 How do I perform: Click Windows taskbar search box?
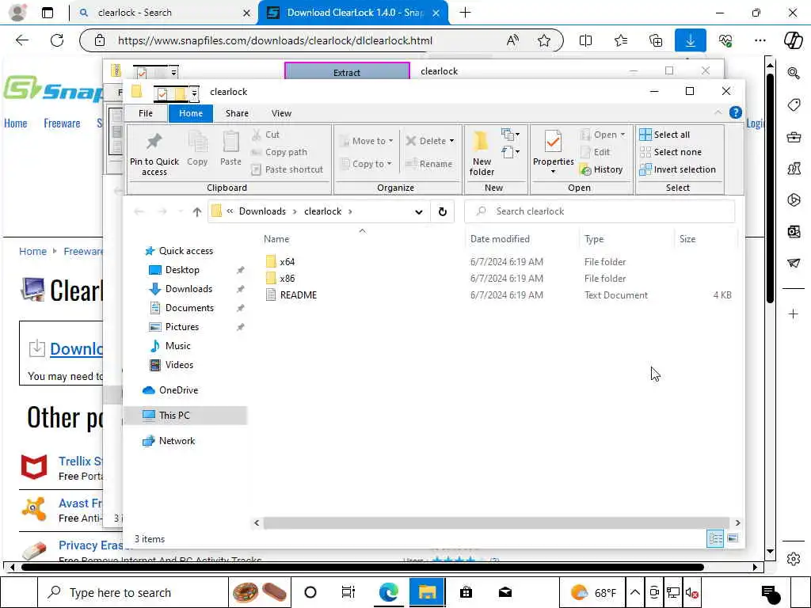click(x=133, y=592)
